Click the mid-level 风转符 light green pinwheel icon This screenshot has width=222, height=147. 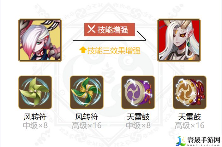coord(35,93)
